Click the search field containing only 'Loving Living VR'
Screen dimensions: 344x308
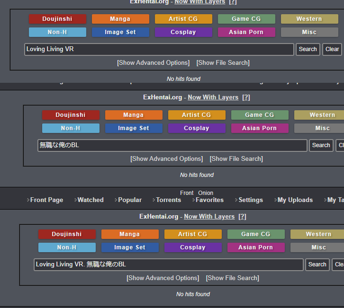click(159, 49)
